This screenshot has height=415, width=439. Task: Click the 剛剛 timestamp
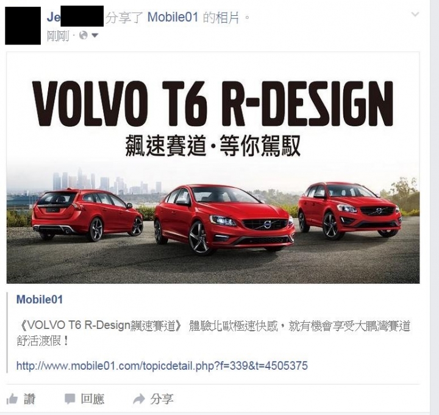click(58, 36)
